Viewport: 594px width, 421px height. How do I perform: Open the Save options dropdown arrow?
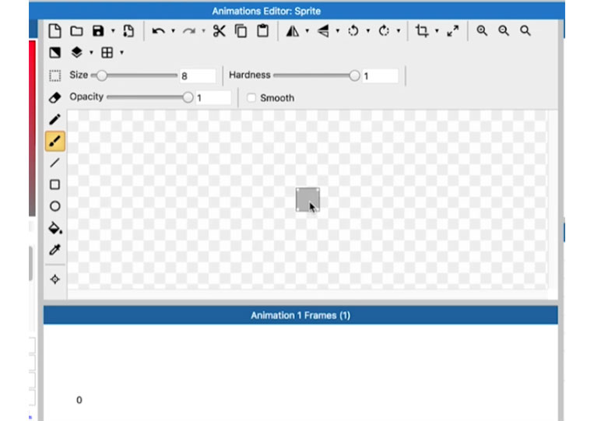[113, 30]
